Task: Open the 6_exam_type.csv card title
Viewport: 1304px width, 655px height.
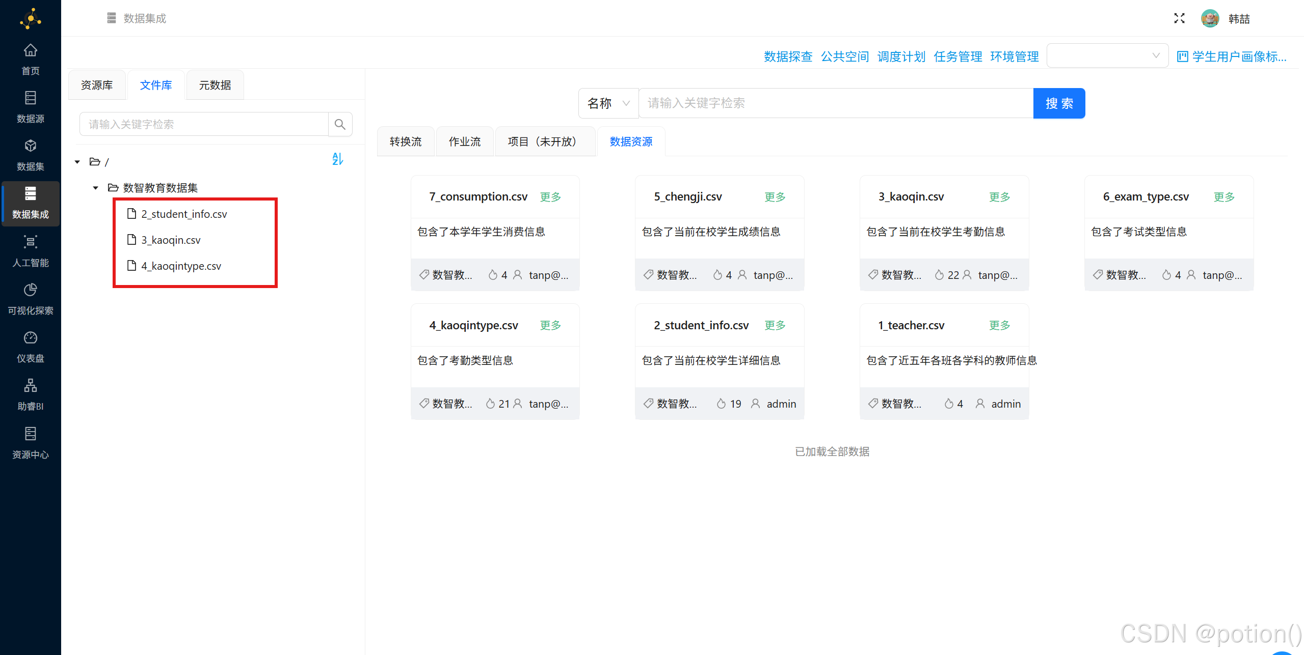Action: point(1146,196)
